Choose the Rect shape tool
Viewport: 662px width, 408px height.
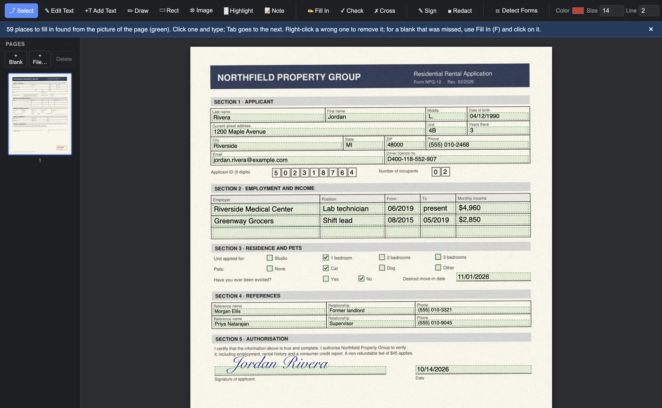[169, 10]
